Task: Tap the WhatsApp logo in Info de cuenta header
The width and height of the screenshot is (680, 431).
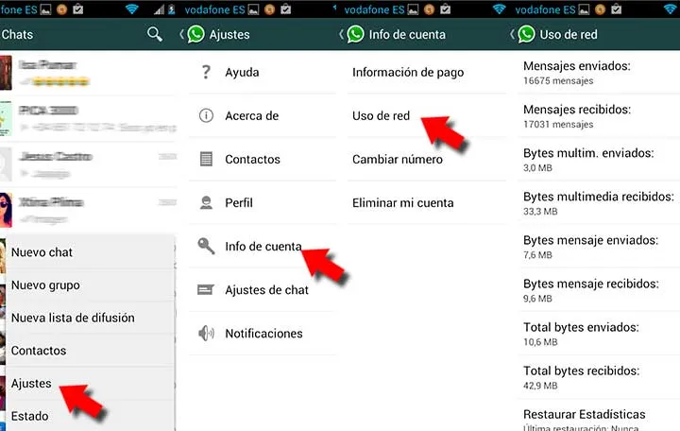Action: coord(356,34)
